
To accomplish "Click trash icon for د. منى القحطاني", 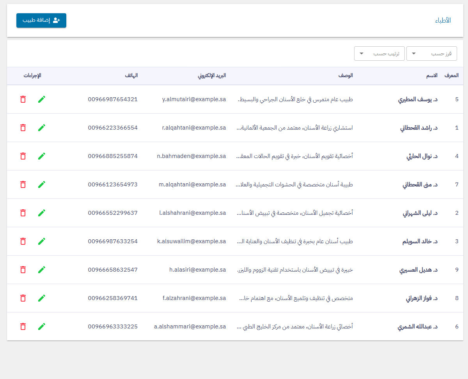I will tap(23, 184).
